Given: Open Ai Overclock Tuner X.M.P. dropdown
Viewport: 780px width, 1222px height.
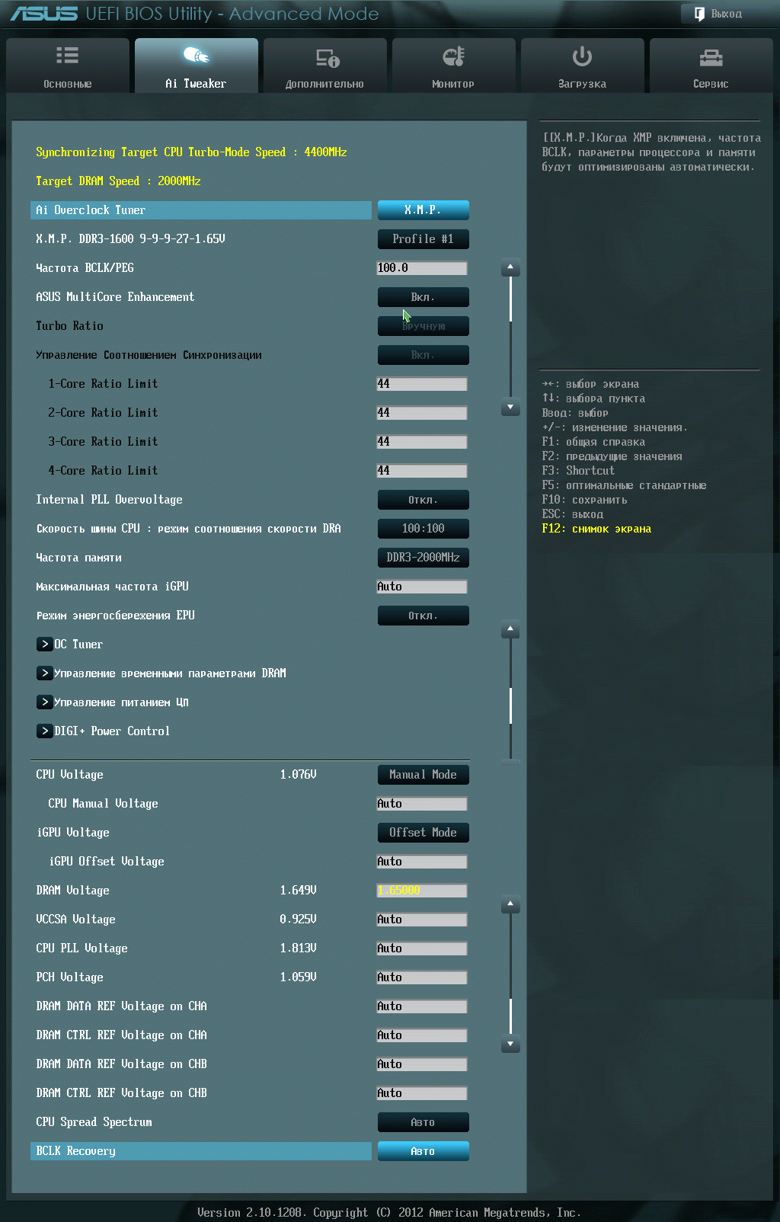Looking at the screenshot, I should point(423,210).
